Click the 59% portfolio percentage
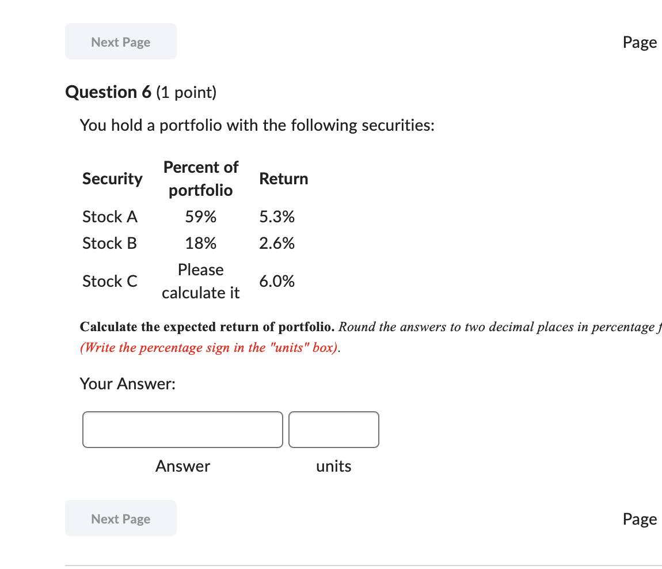Image resolution: width=662 pixels, height=569 pixels. pyautogui.click(x=200, y=217)
